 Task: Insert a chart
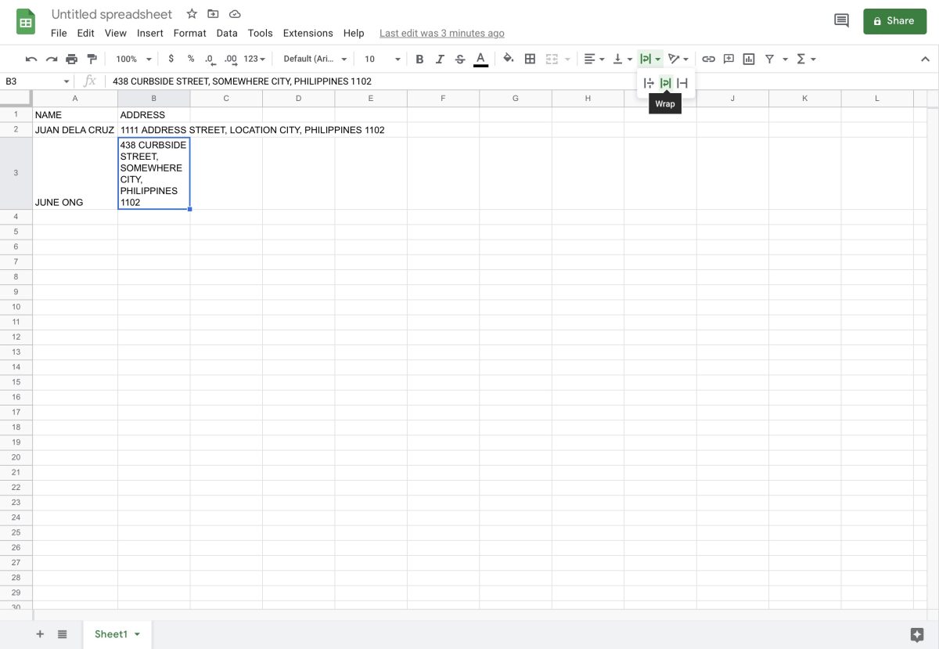(x=748, y=59)
